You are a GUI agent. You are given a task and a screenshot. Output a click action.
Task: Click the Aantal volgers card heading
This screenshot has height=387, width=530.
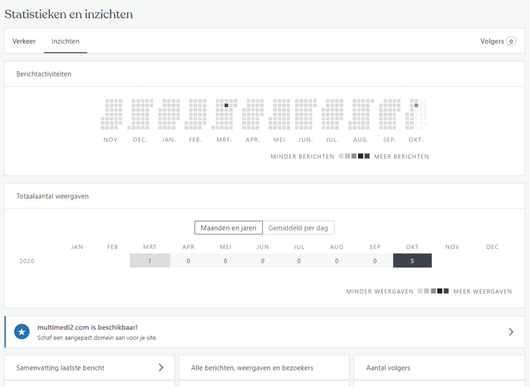click(388, 368)
